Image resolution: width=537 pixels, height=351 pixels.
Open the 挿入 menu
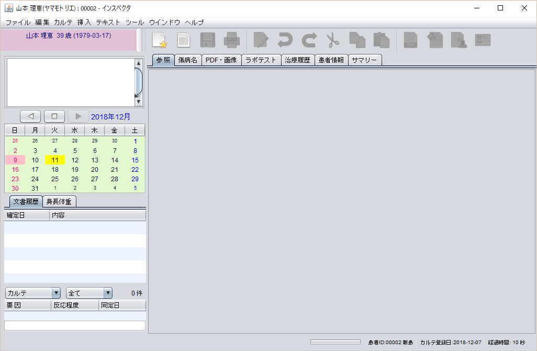84,23
